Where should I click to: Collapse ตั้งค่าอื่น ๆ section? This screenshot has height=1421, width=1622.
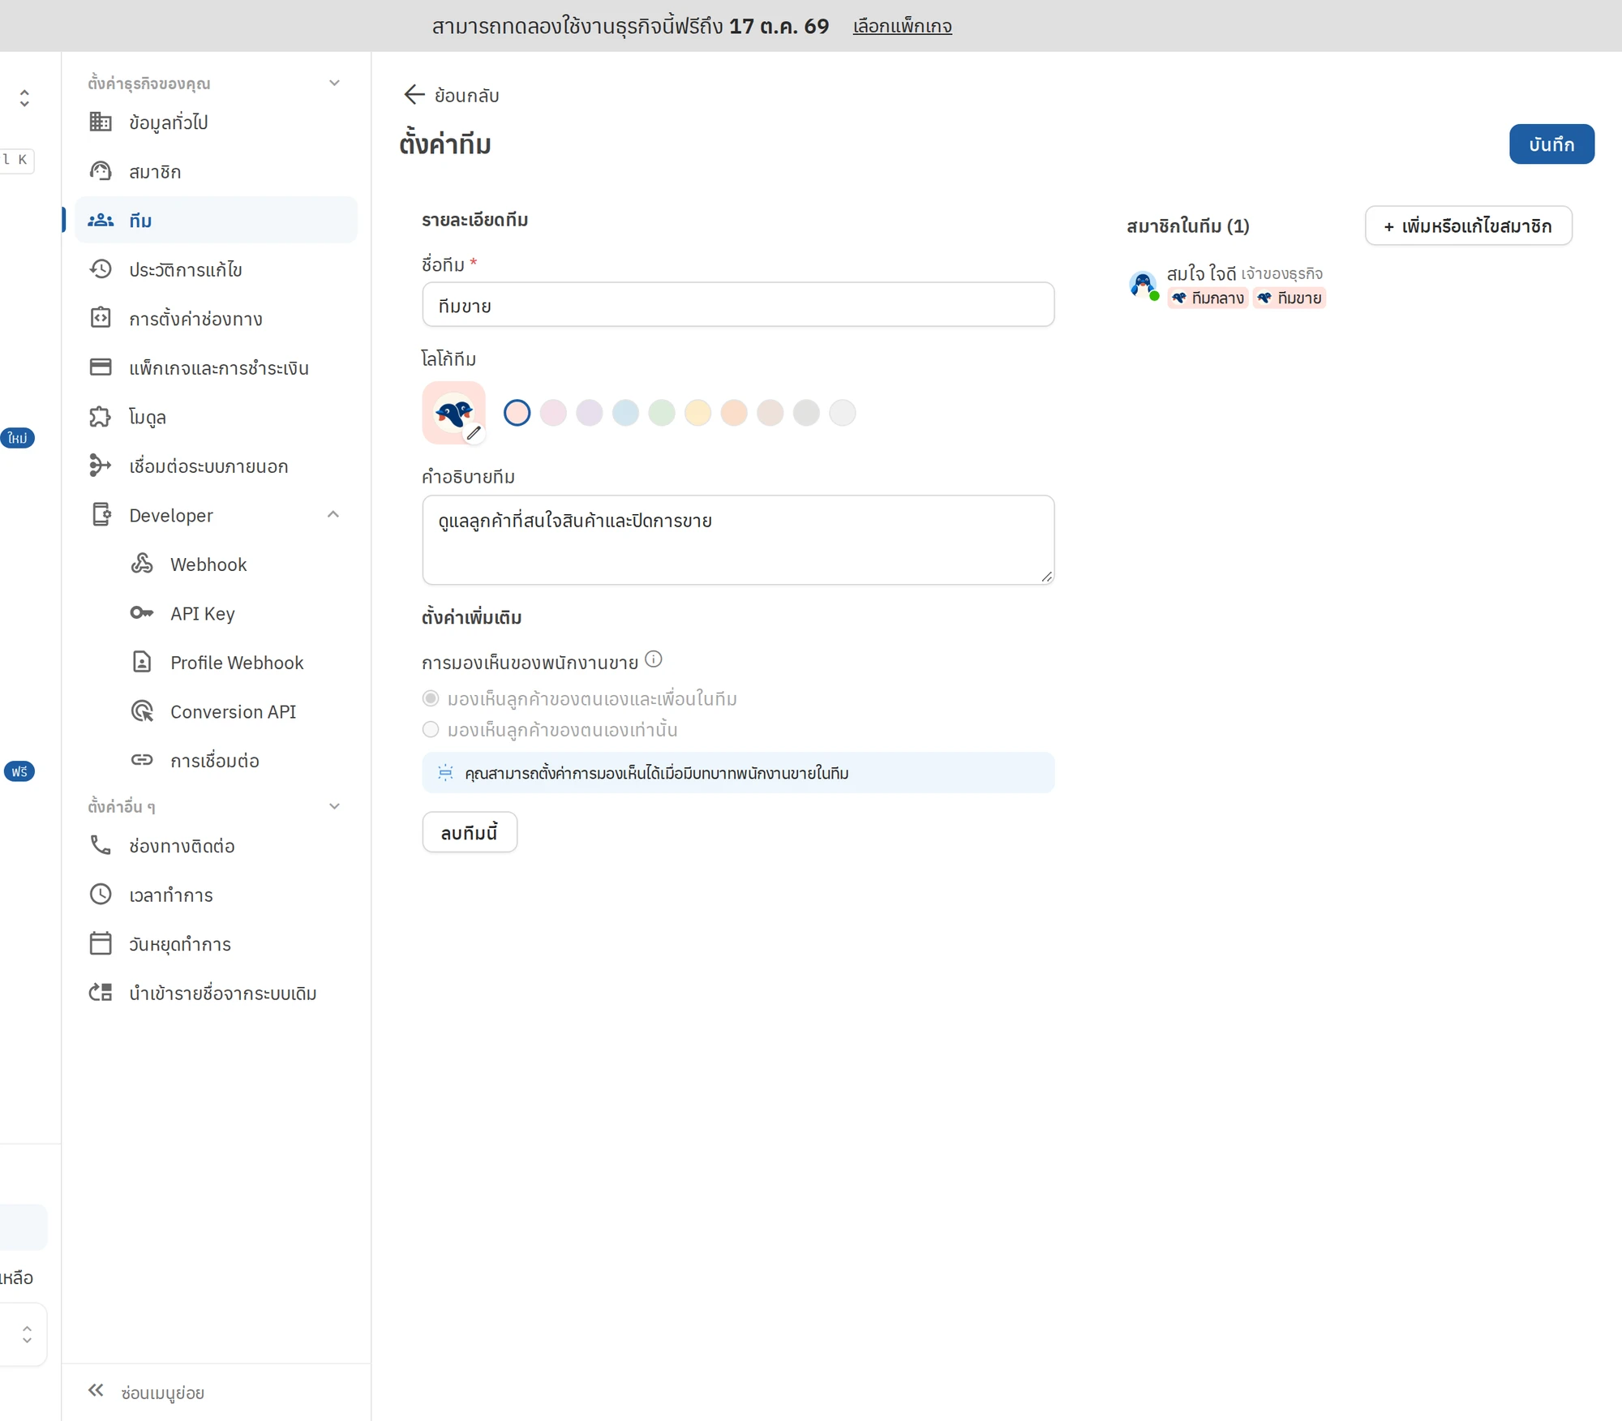(x=334, y=805)
